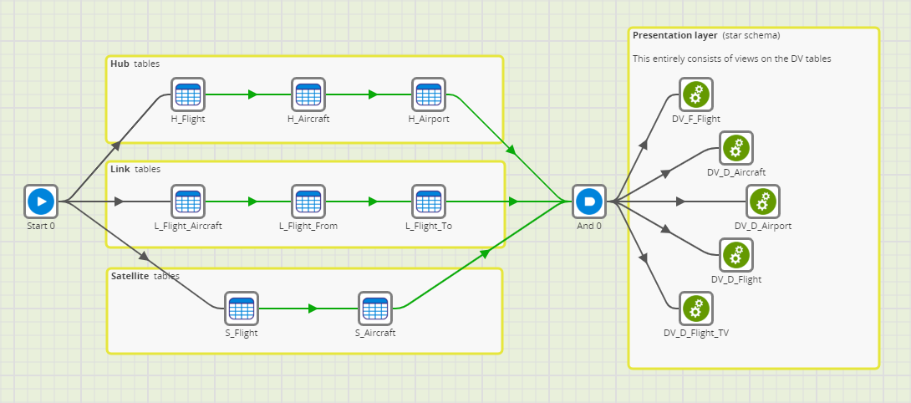Click connector arrow from L_Flight_Aircraft to L_Flight_From
This screenshot has height=403, width=911.
[252, 201]
